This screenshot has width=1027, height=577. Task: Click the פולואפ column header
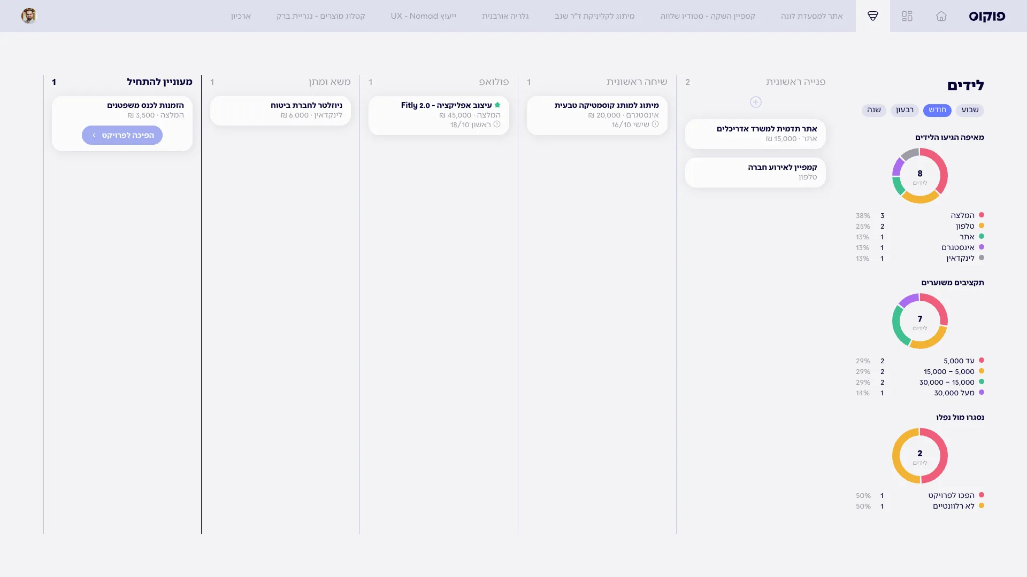point(494,82)
